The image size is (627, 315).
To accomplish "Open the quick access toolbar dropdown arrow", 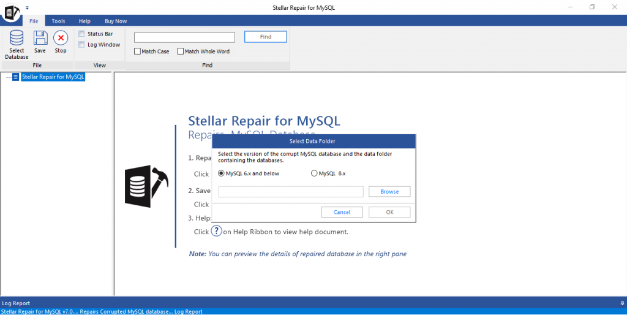I will pyautogui.click(x=27, y=7).
